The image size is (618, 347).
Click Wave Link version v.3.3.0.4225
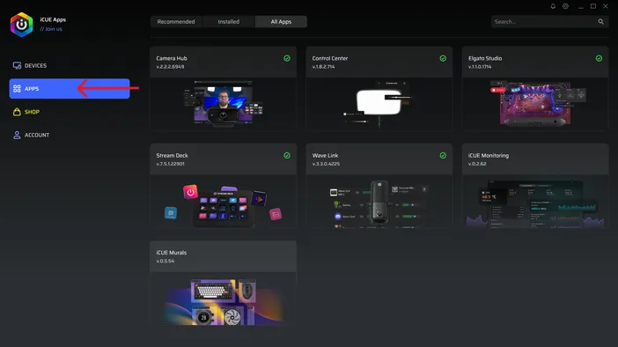326,164
